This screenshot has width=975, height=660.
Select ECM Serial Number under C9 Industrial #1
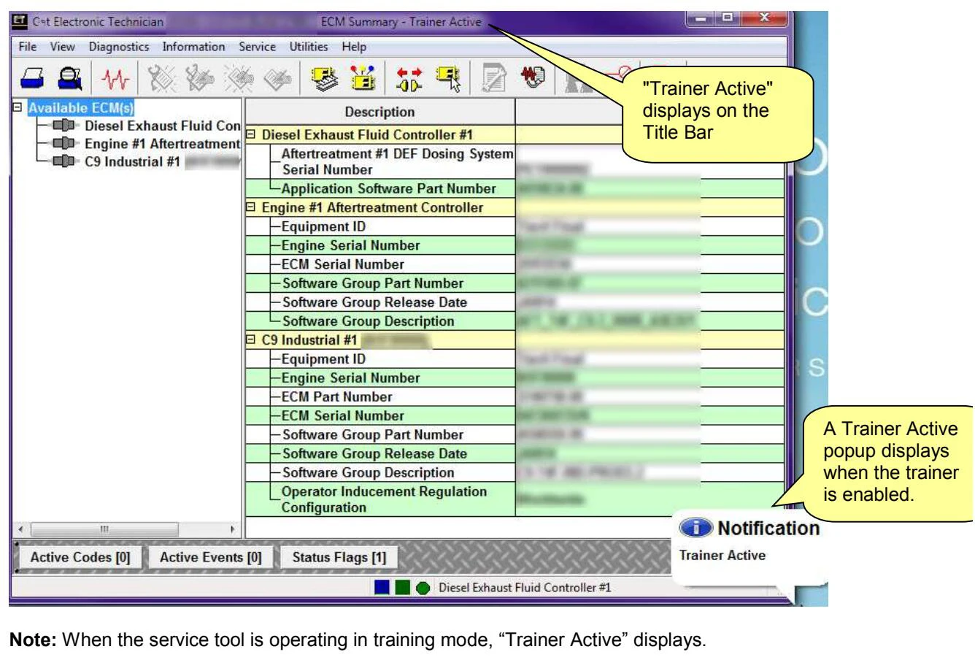pyautogui.click(x=514, y=416)
